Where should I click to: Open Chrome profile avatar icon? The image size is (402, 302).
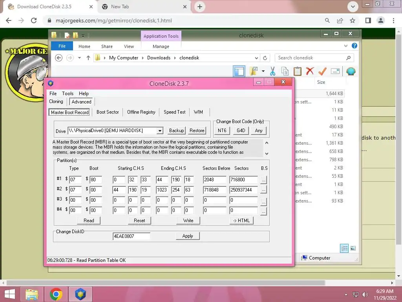(x=381, y=20)
